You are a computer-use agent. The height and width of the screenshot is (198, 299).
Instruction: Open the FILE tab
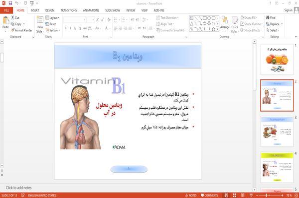tap(6, 10)
